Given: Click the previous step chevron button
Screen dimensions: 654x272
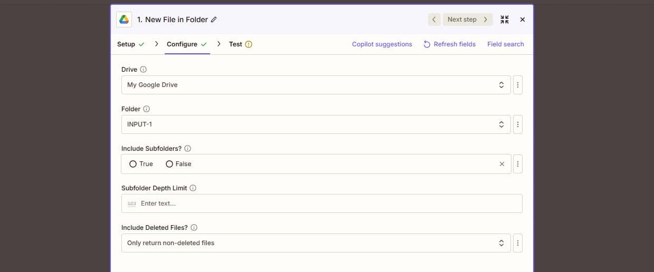Looking at the screenshot, I should coord(434,20).
